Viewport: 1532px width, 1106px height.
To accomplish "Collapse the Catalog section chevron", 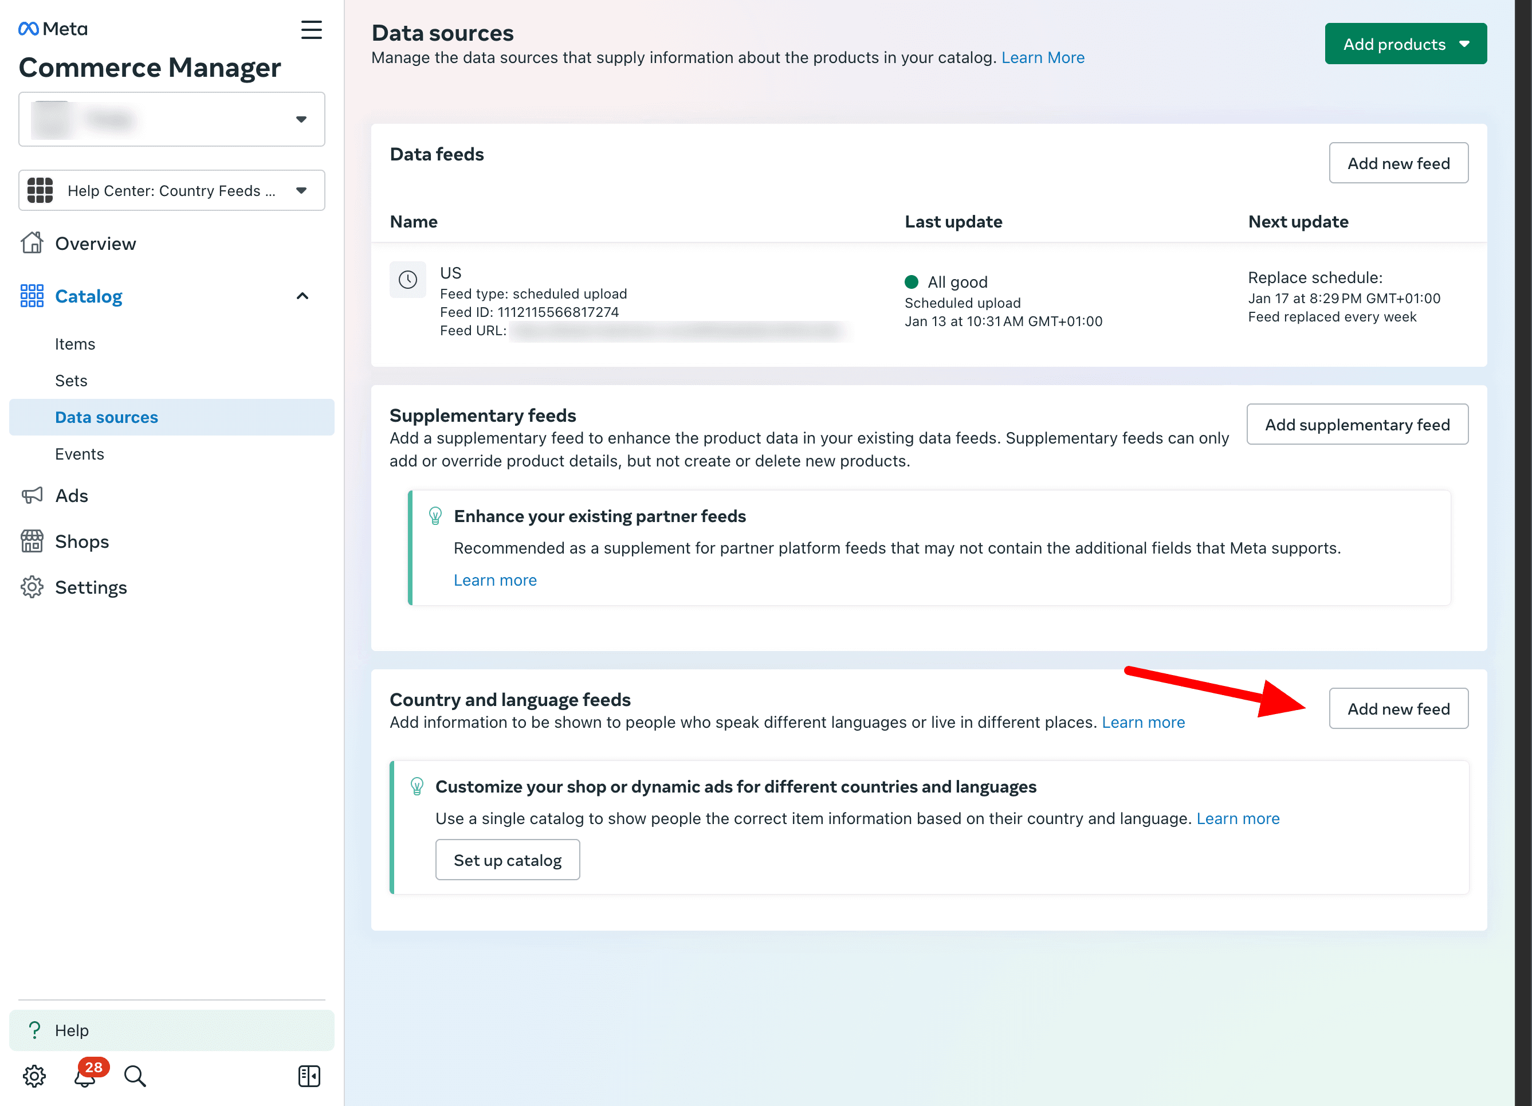I will [302, 296].
